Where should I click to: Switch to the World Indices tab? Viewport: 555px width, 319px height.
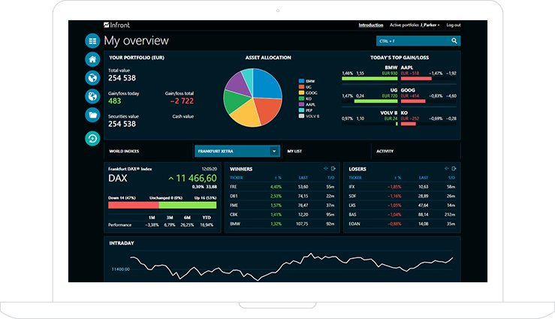tap(124, 151)
